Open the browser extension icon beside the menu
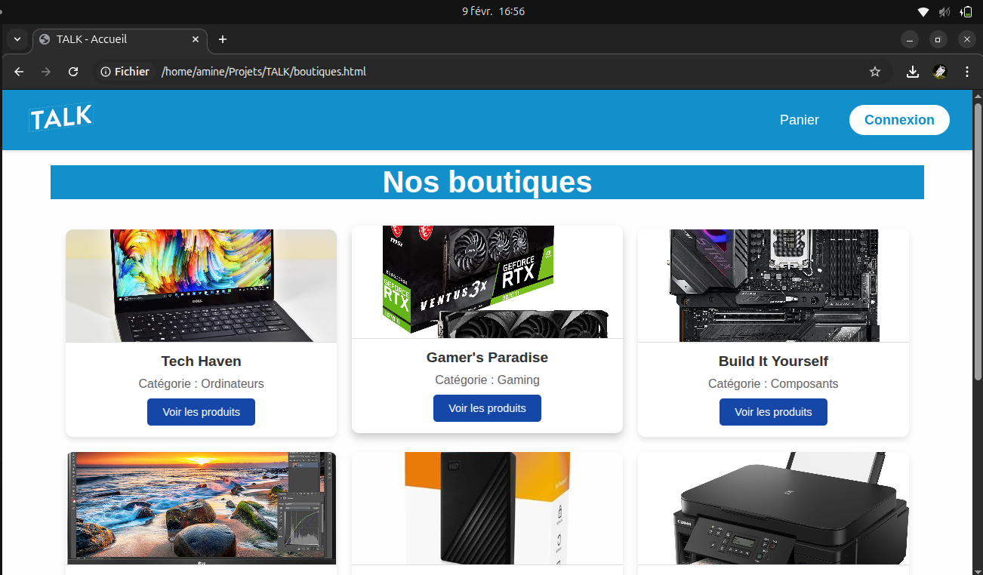The height and width of the screenshot is (575, 983). pos(939,72)
